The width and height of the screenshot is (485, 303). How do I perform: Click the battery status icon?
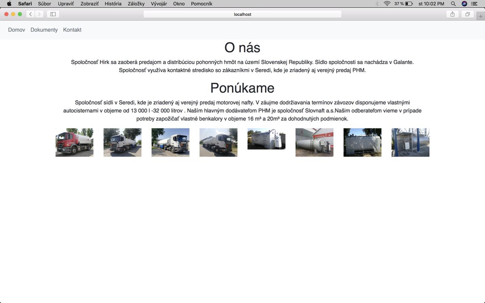pos(409,4)
